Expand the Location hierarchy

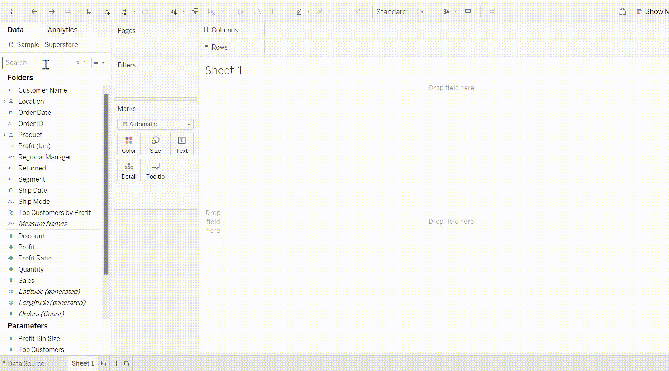pyautogui.click(x=5, y=102)
